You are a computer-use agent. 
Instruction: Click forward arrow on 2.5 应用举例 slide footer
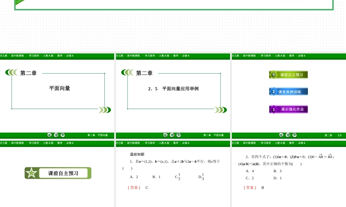(179, 135)
